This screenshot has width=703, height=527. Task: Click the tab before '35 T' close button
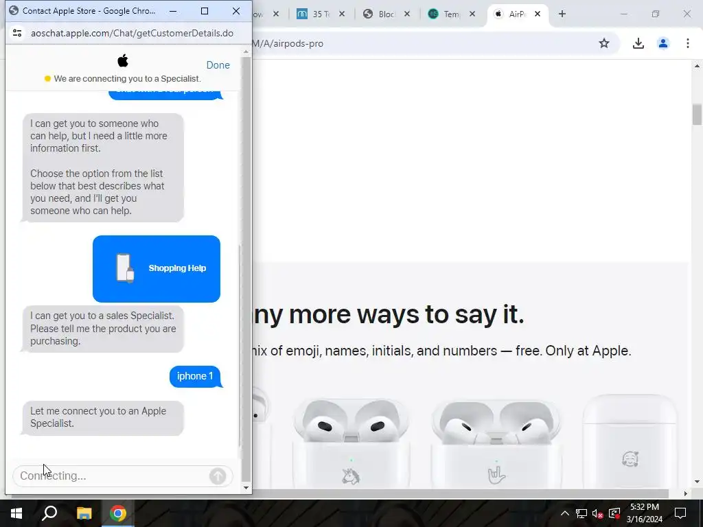276,14
